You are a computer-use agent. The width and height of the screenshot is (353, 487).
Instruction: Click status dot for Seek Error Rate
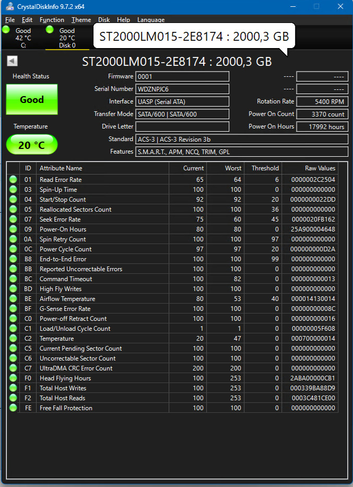click(13, 219)
